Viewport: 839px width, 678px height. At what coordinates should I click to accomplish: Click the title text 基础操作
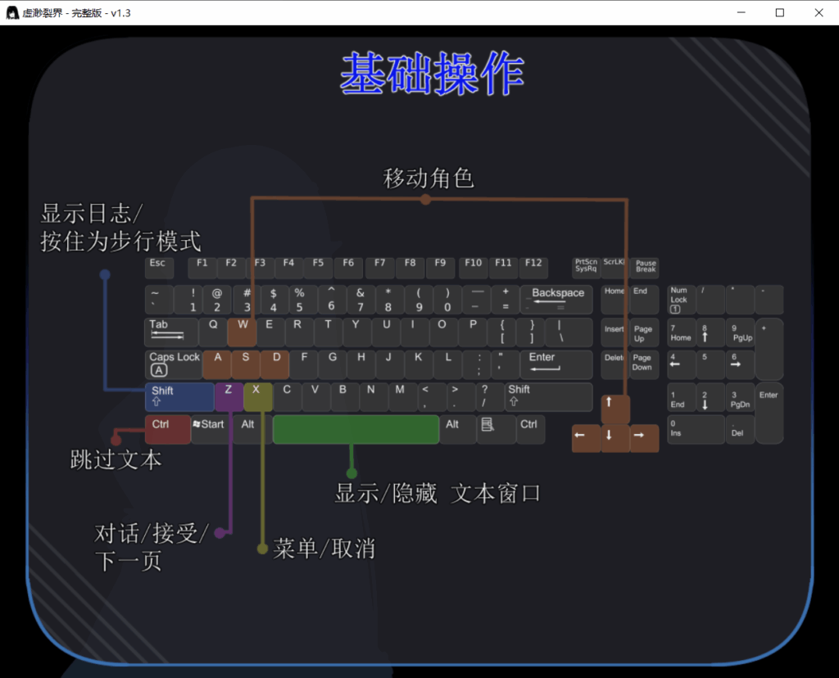(x=433, y=74)
